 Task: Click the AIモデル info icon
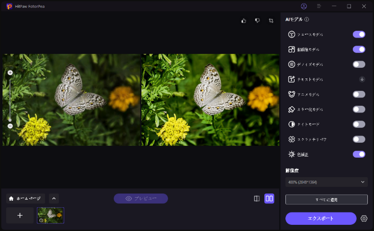click(x=307, y=20)
